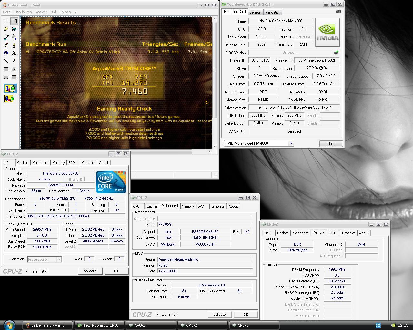Open Memory tab in CPU-Z mainboard window

click(187, 206)
